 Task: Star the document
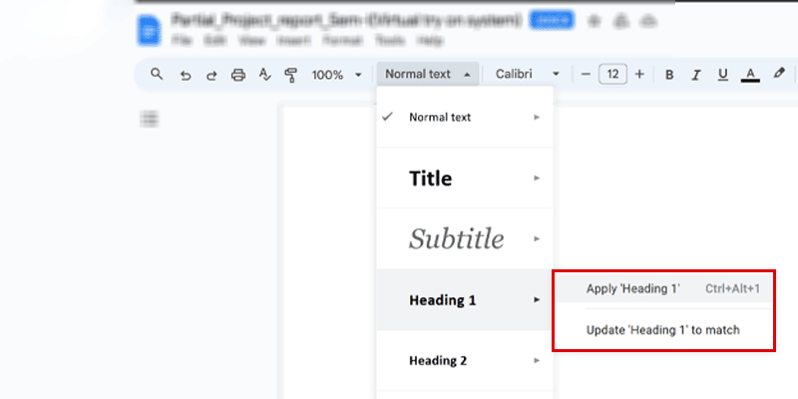click(594, 21)
